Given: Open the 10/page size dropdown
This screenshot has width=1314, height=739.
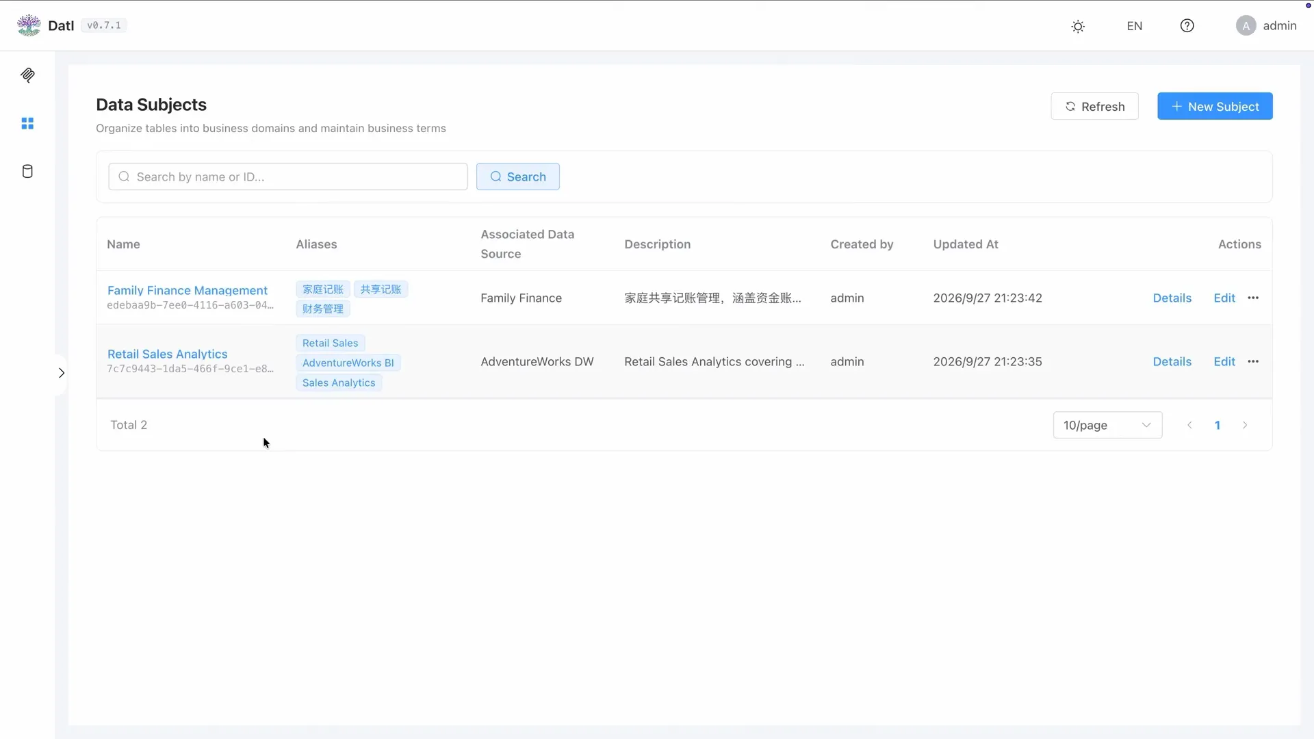Looking at the screenshot, I should point(1107,425).
